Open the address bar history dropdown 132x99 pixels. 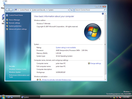coord(68,10)
